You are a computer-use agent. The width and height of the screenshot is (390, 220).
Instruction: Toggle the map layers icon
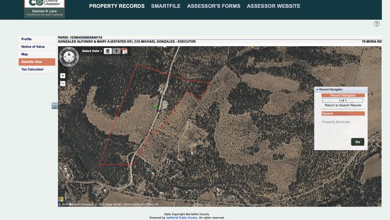[108, 51]
